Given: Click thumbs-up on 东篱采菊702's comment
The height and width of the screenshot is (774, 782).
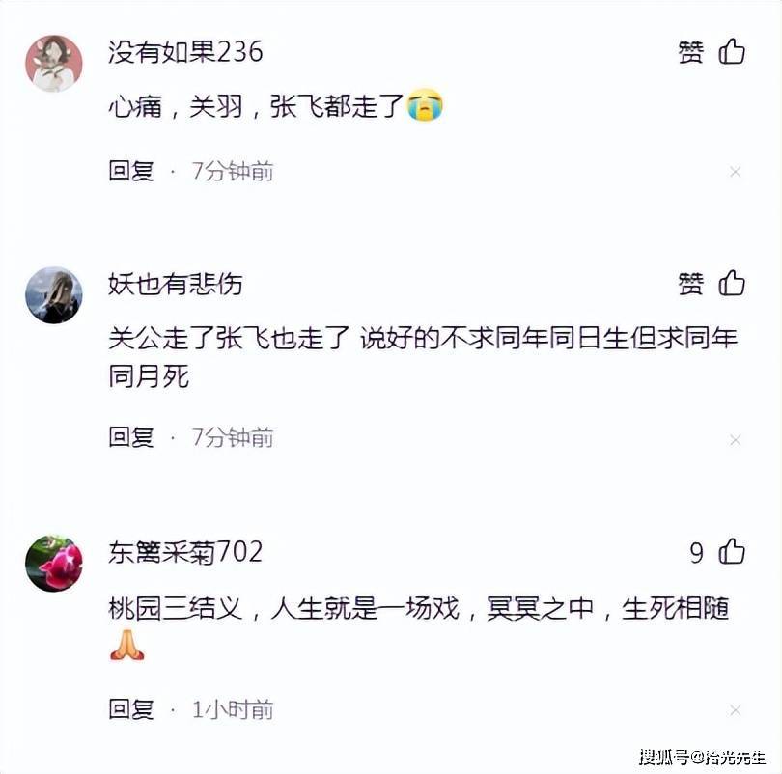Looking at the screenshot, I should point(732,551).
